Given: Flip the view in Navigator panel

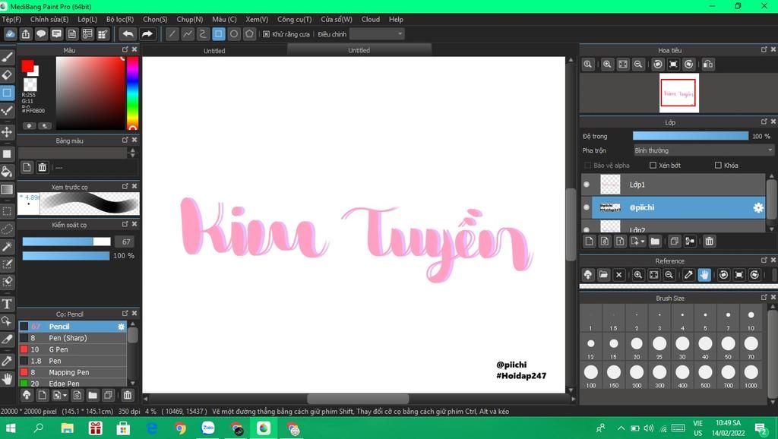Looking at the screenshot, I should pyautogui.click(x=709, y=64).
